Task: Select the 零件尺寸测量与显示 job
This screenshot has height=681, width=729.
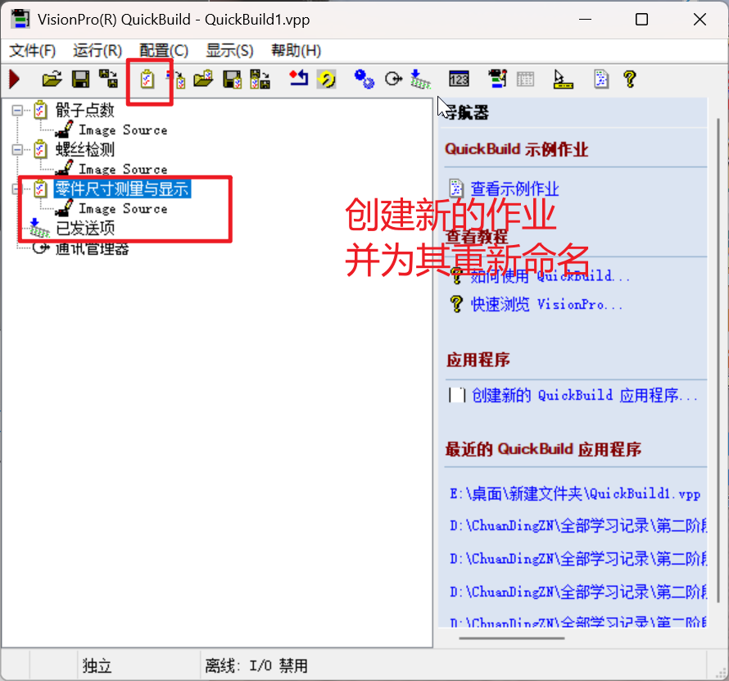Action: [x=122, y=188]
